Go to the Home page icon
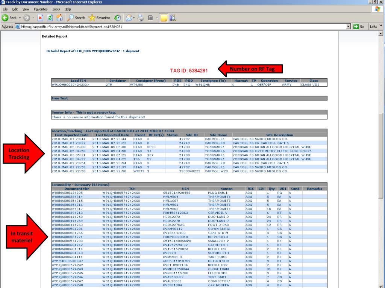The height and width of the screenshot is (288, 385). pyautogui.click(x=59, y=18)
